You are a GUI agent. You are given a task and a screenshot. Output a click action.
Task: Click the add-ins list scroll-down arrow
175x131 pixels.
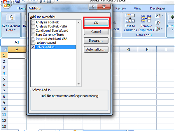coord(78,84)
